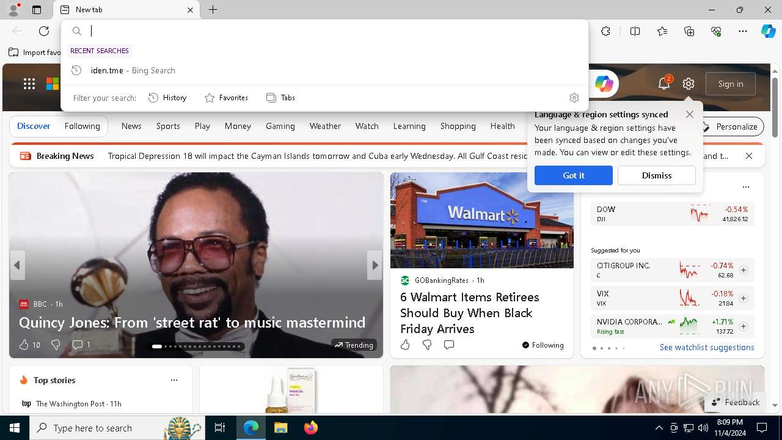Open the Shopping category
This screenshot has width=782, height=440.
(x=458, y=127)
